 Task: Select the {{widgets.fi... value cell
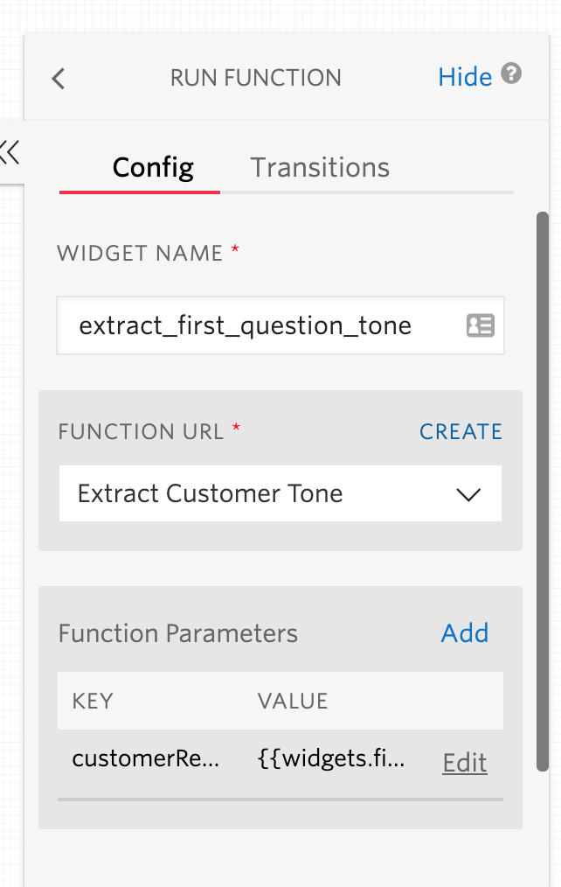331,759
